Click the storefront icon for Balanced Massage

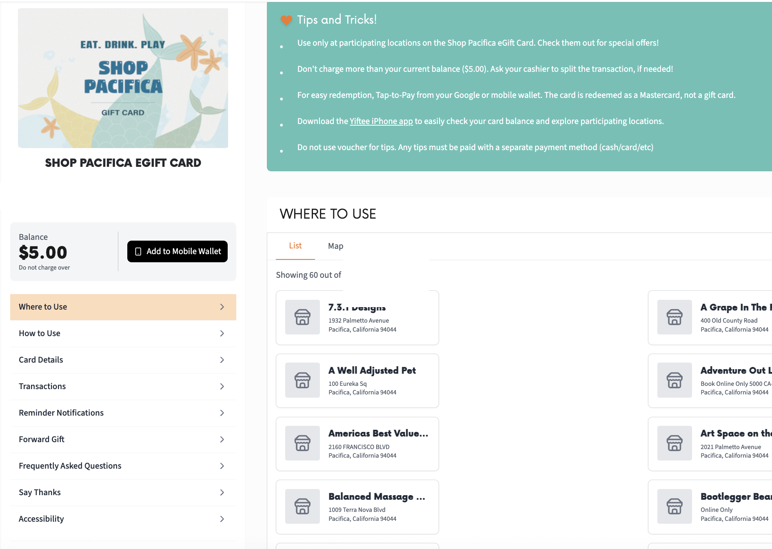click(302, 507)
